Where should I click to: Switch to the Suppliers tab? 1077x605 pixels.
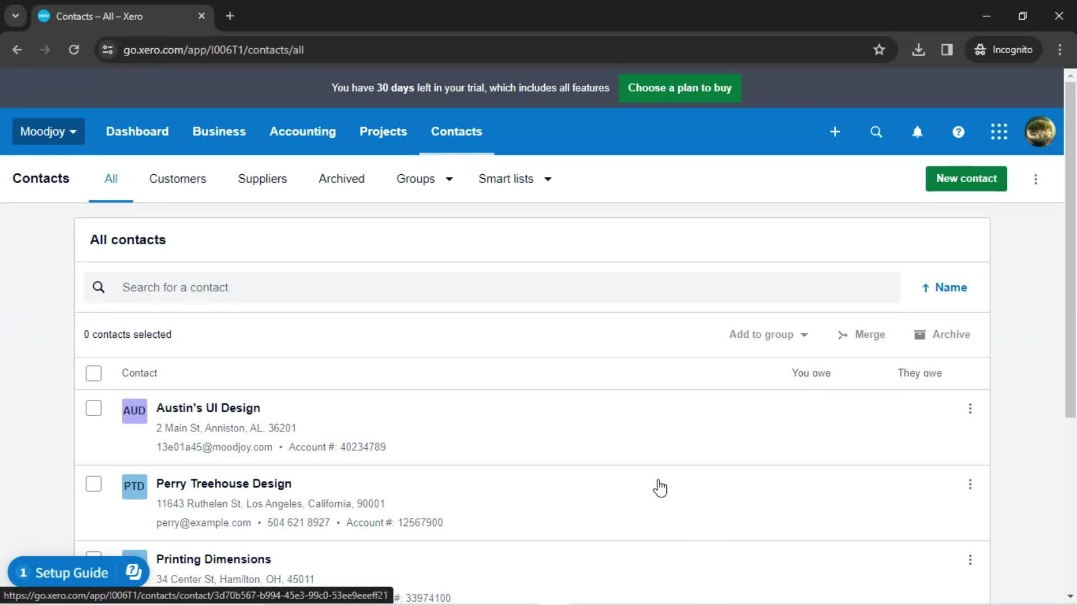[262, 179]
